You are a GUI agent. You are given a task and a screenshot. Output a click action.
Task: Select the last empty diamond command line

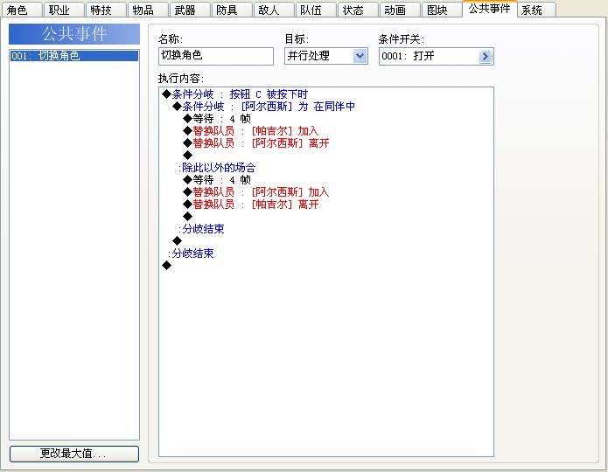(167, 266)
